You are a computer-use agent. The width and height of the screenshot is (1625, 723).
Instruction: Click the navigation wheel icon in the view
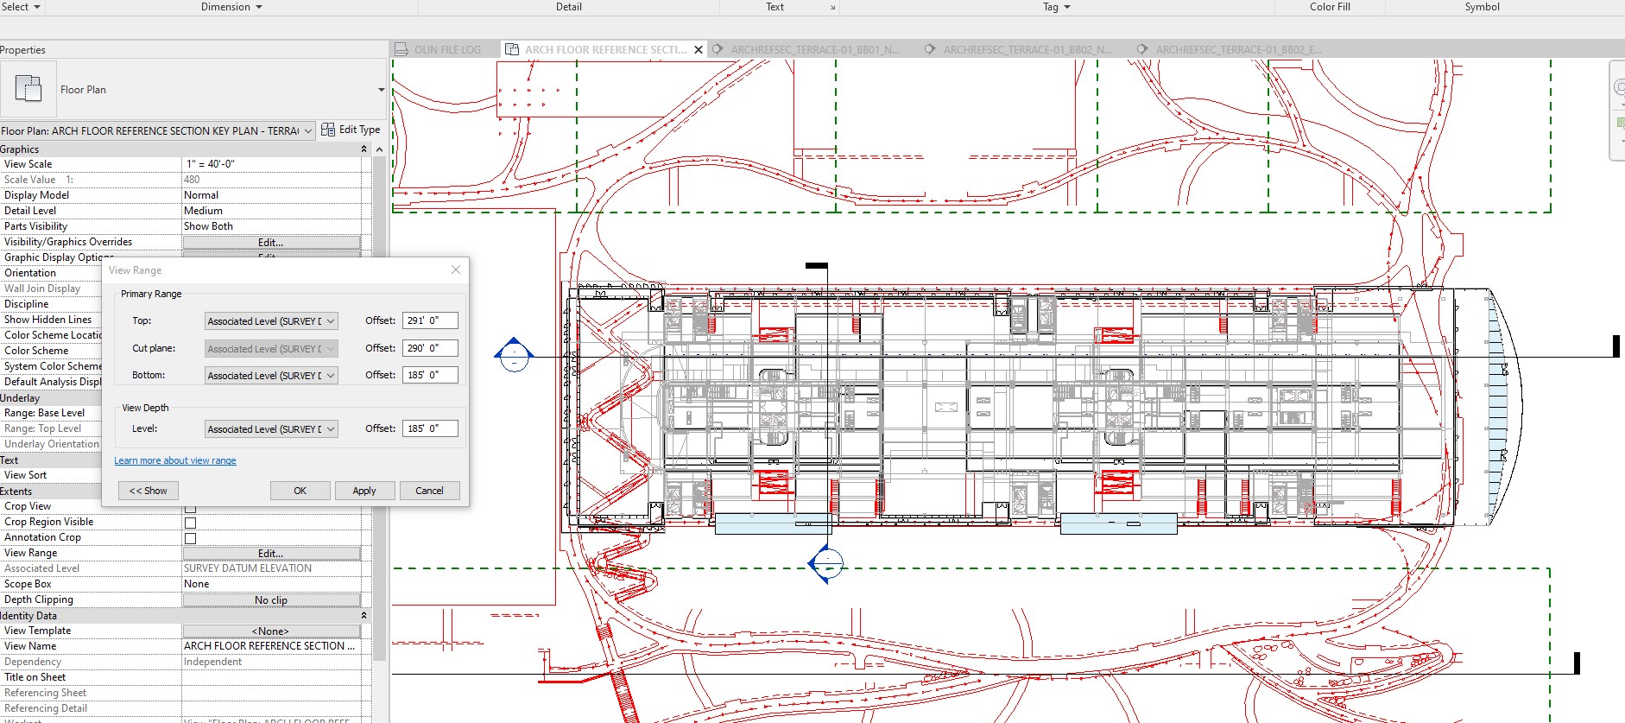1619,87
